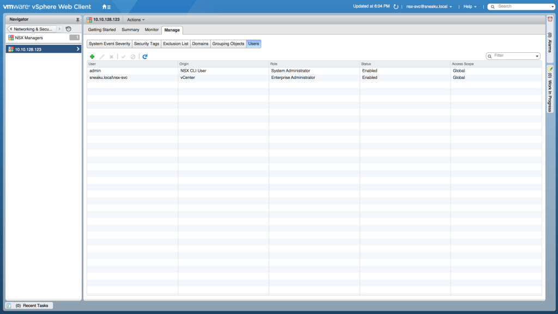Click the green Add user plus icon
Screen dimensions: 558x314
(x=92, y=57)
